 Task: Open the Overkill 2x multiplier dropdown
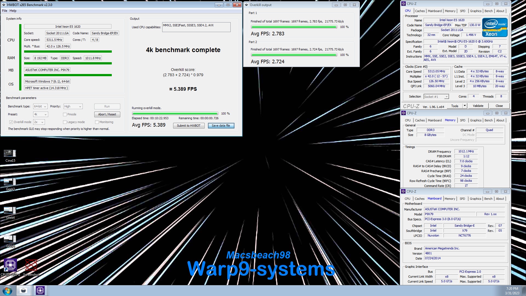tap(39, 122)
